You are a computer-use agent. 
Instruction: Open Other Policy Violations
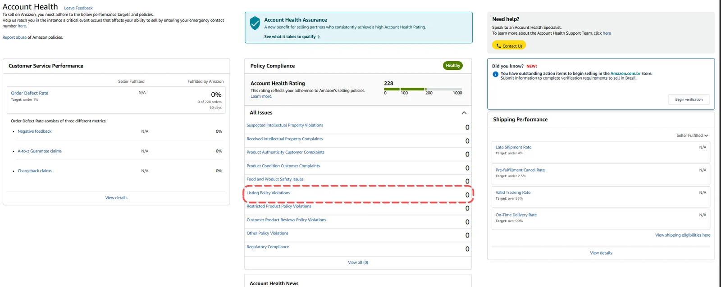pyautogui.click(x=267, y=233)
